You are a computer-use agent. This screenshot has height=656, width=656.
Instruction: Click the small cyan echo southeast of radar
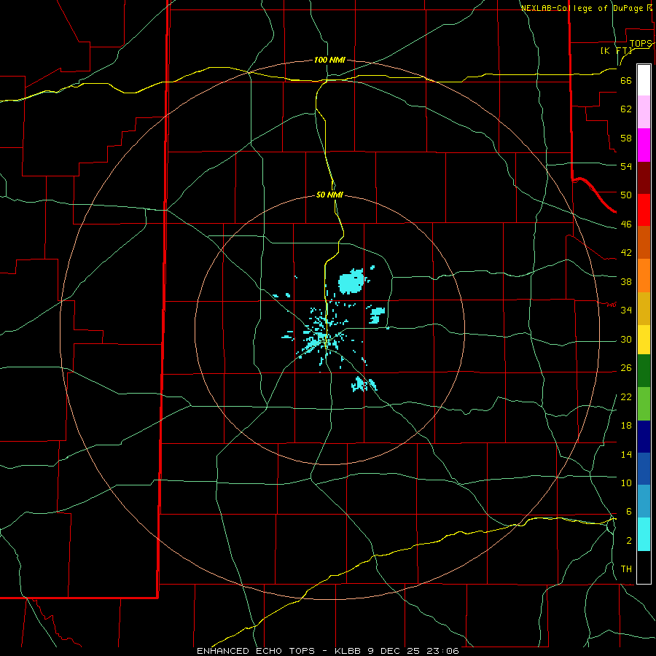point(364,384)
